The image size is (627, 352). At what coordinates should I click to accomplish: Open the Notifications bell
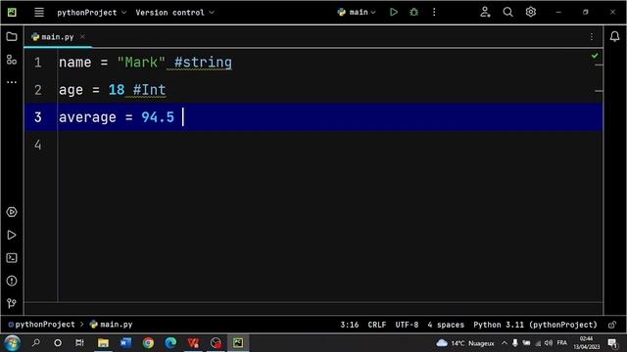[x=614, y=37]
